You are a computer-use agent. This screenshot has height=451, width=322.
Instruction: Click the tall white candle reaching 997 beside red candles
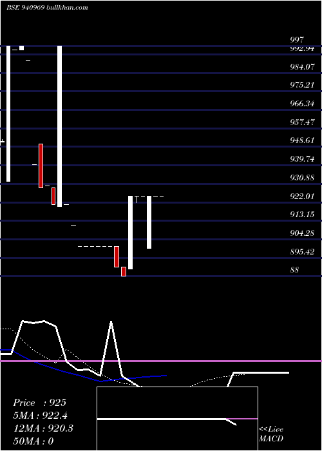click(x=59, y=126)
